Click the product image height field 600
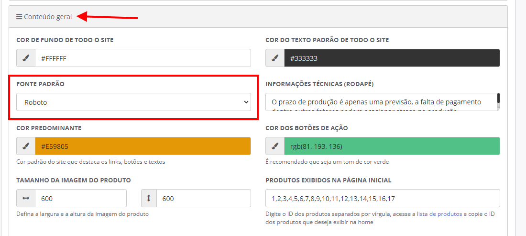This screenshot has height=236, width=526. [x=204, y=198]
